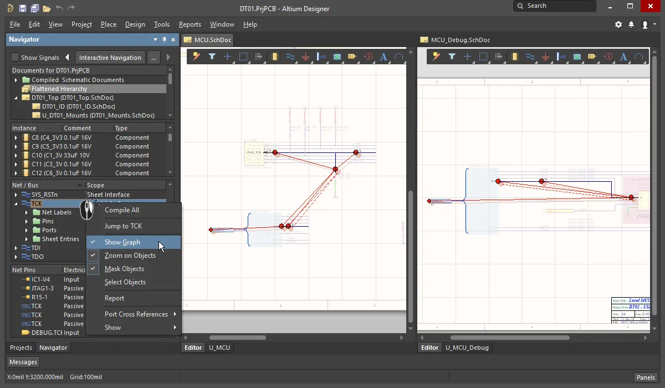Choose Jump to TCK

click(134, 226)
